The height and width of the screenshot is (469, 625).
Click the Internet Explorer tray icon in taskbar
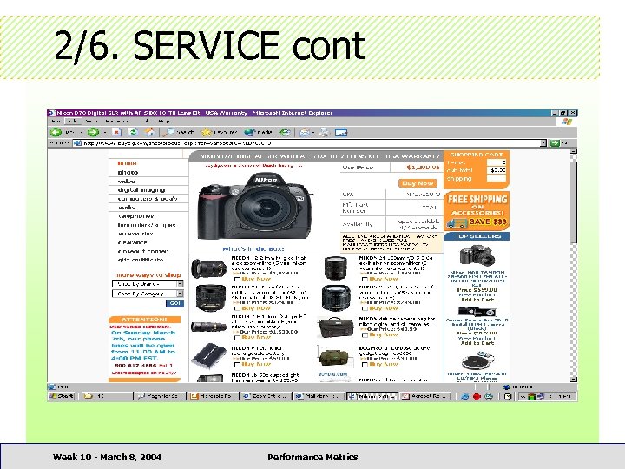point(464,396)
